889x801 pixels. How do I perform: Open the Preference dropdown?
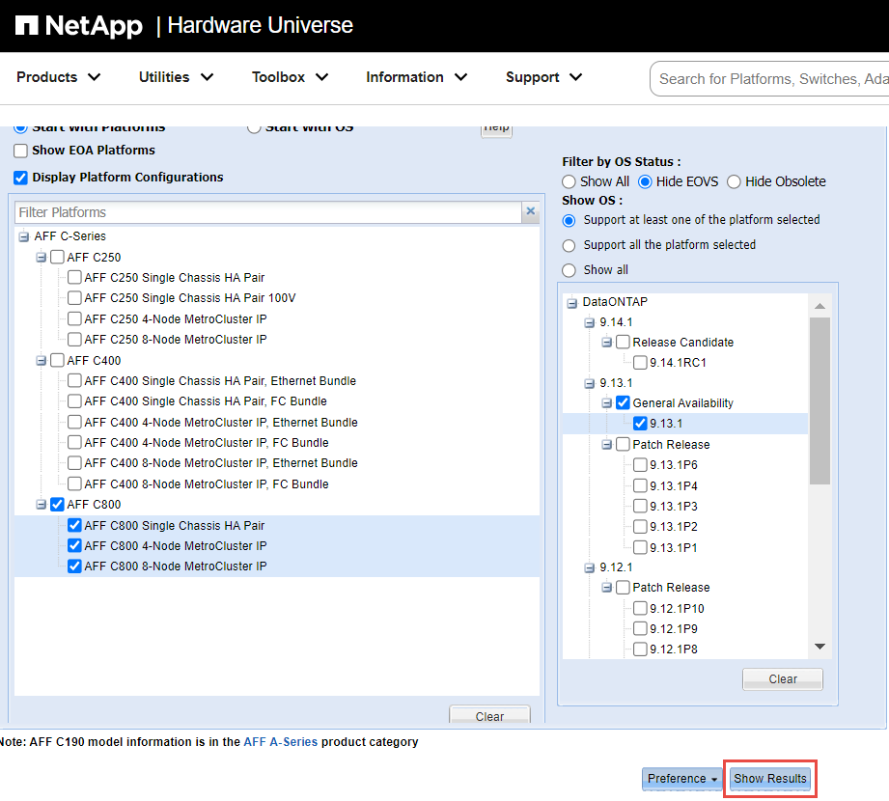coord(682,779)
